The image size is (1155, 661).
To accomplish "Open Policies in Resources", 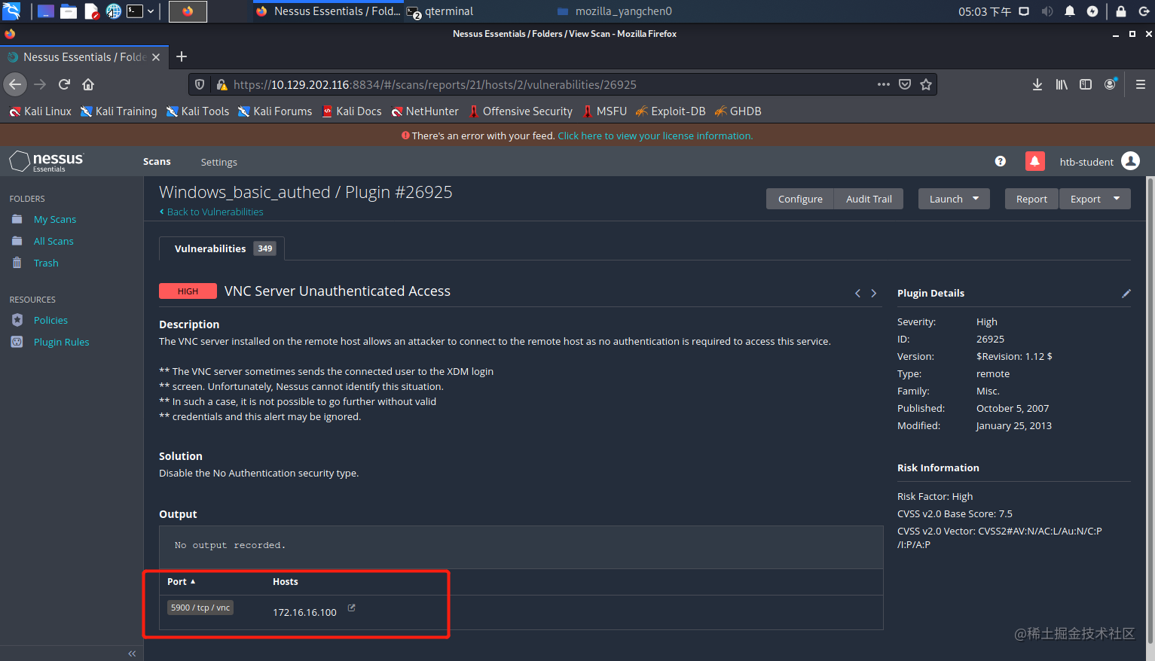I will pyautogui.click(x=50, y=320).
